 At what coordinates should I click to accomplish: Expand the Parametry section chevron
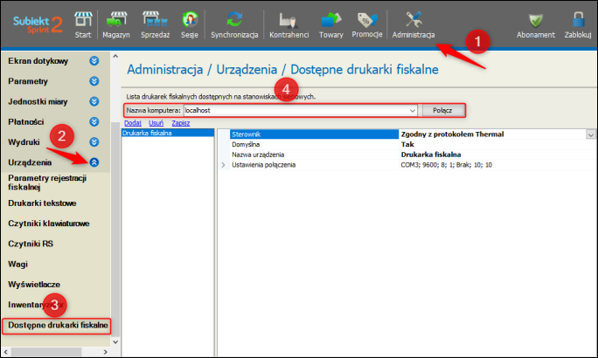tap(94, 81)
